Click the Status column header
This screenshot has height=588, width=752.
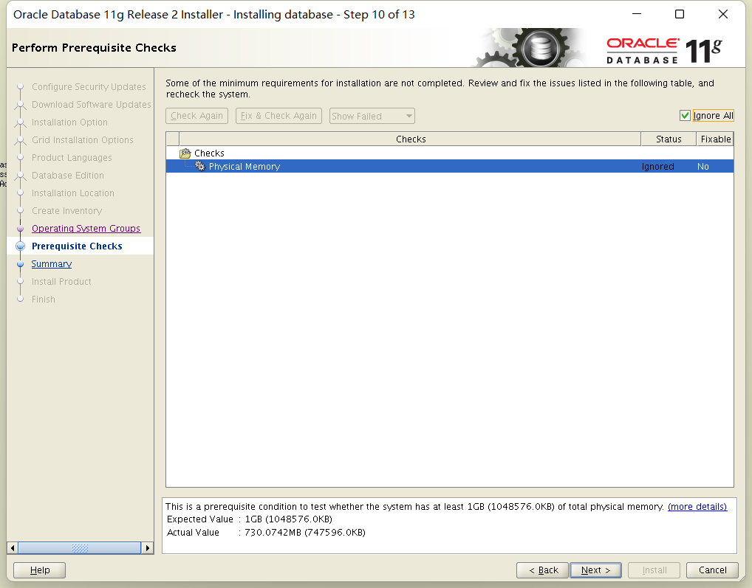point(669,139)
